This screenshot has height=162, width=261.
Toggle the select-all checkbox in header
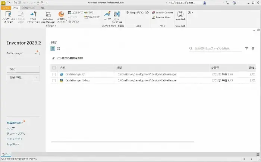click(x=54, y=68)
